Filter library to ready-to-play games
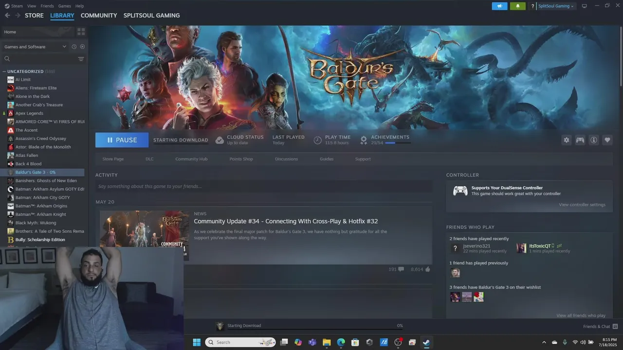 (82, 47)
